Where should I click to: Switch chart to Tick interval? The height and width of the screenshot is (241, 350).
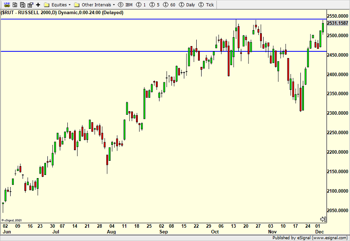[207, 5]
